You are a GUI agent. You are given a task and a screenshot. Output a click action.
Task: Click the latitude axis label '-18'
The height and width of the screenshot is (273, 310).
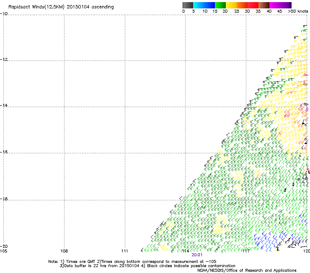(x=4, y=199)
